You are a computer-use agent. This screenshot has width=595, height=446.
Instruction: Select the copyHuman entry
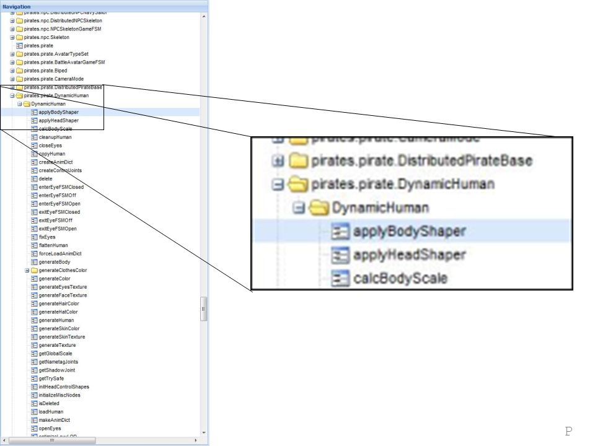tap(52, 154)
